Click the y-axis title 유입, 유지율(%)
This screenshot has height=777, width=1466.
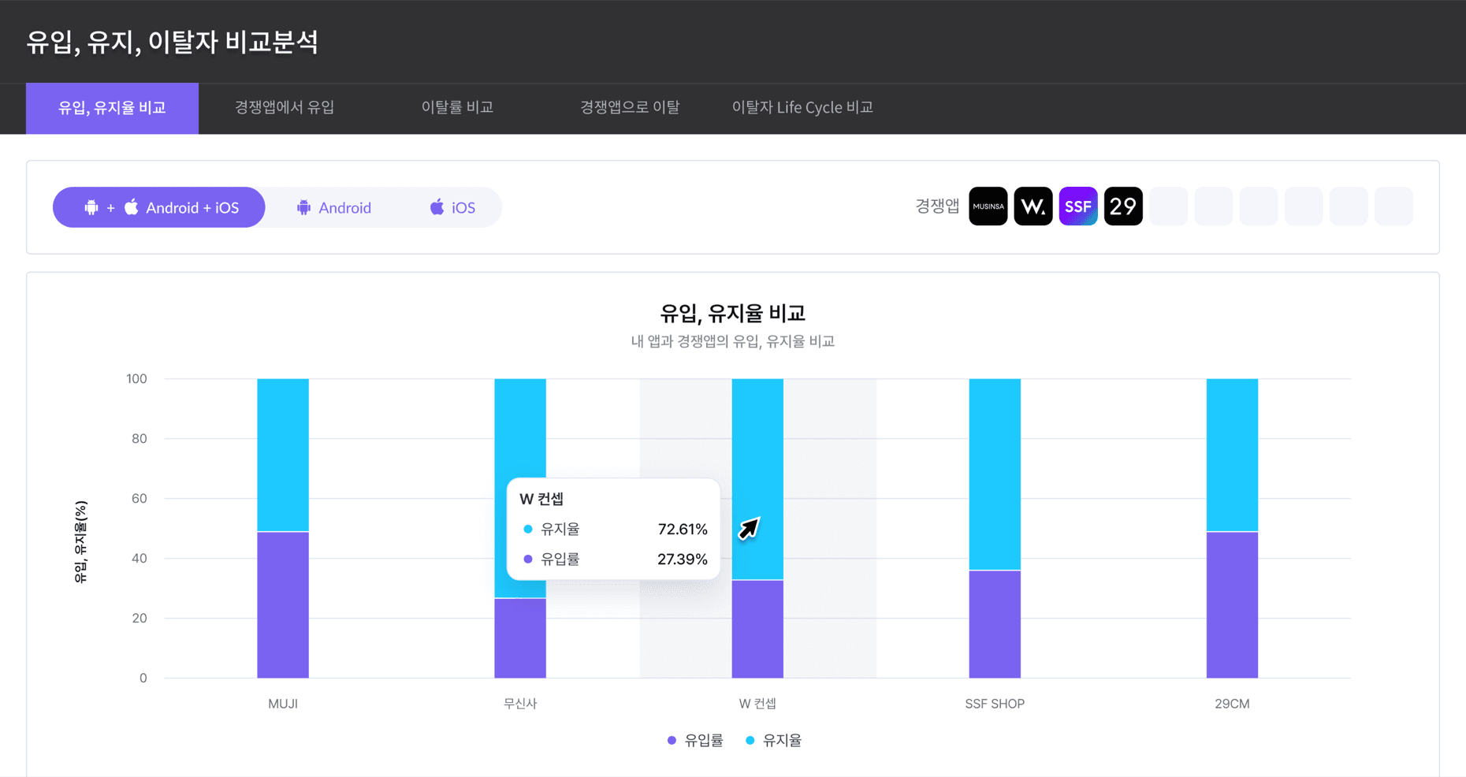click(x=80, y=542)
